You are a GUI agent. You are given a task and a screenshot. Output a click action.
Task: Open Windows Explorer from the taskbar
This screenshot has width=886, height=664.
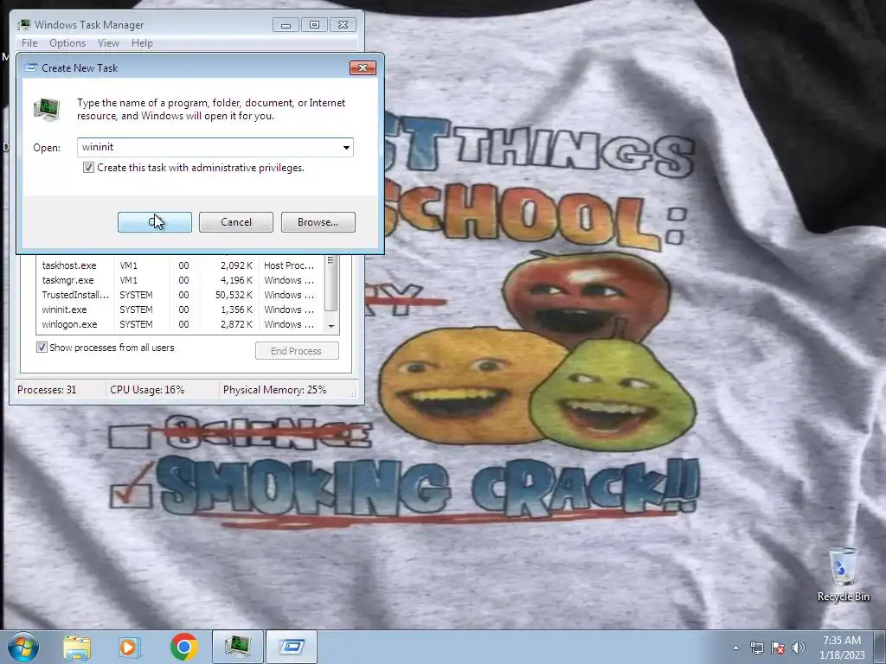(77, 647)
